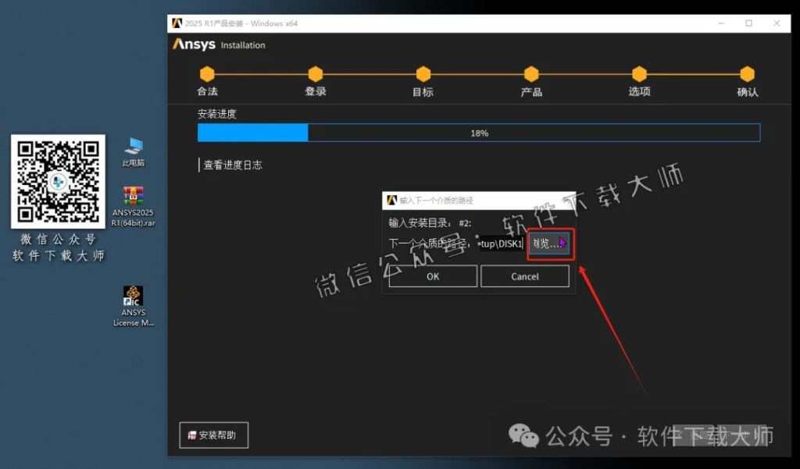The width and height of the screenshot is (800, 469).
Task: Click the installation progress bar showing 18%
Action: pos(479,133)
